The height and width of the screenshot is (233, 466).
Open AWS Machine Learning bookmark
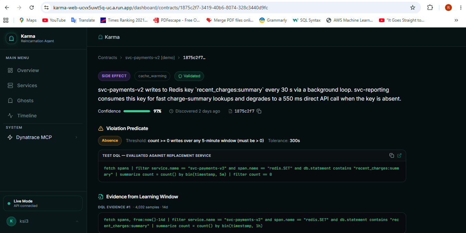click(350, 20)
